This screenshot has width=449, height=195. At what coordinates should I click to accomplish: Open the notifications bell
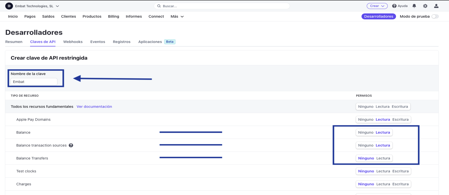point(414,6)
